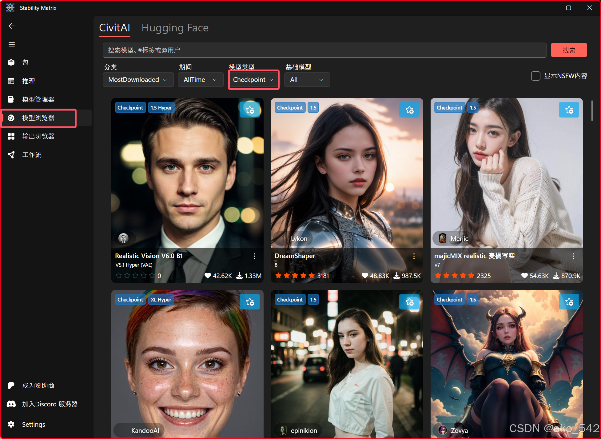This screenshot has height=439, width=601.
Task: Click the Lykon author label
Action: [x=299, y=239]
